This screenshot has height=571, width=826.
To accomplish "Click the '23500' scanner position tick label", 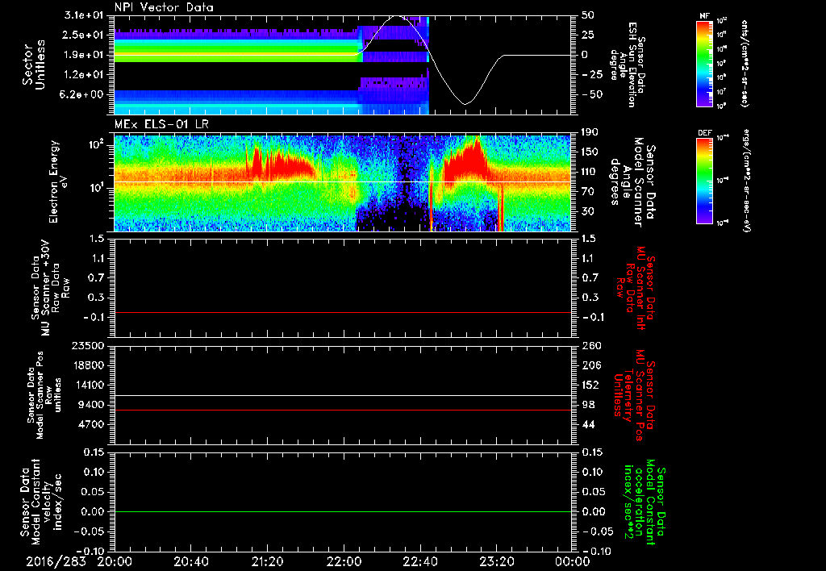I will (89, 346).
